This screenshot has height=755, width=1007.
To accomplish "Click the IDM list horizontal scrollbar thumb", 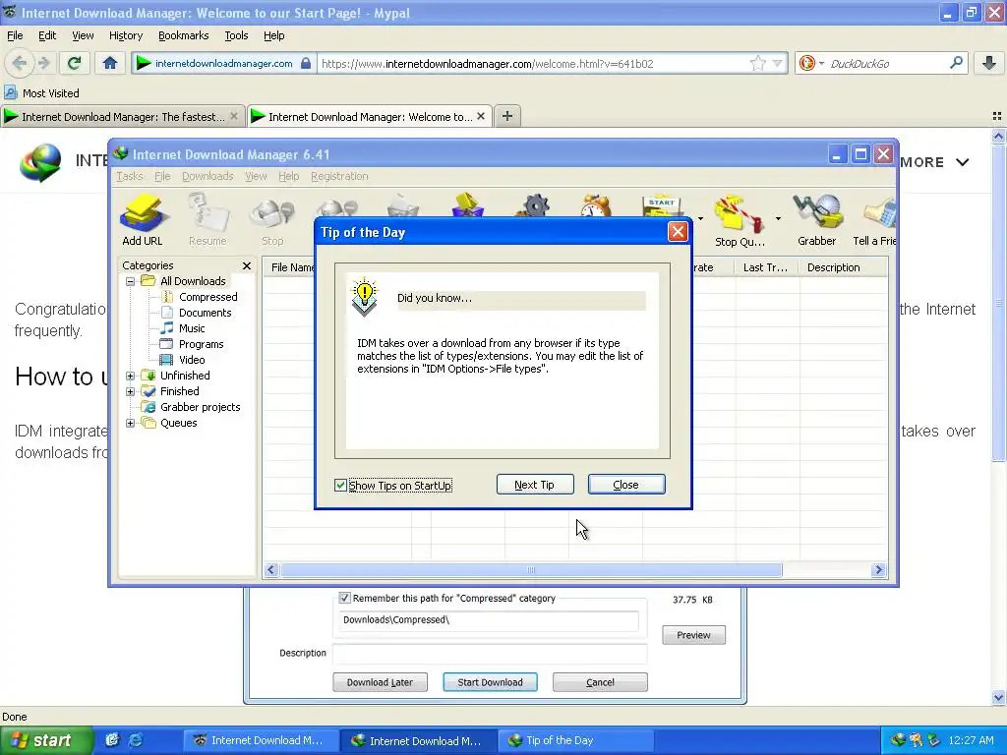I will click(531, 569).
